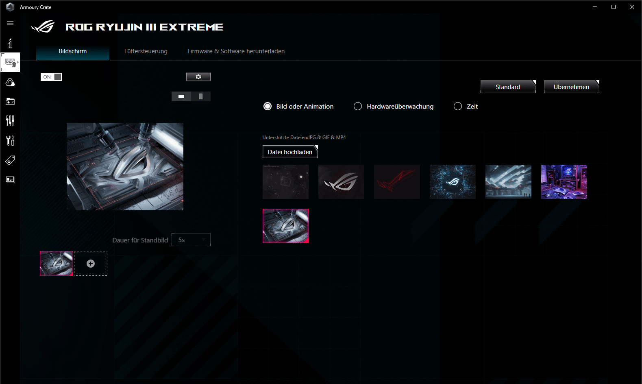Click the Übernehmen button
The image size is (642, 384).
point(571,87)
